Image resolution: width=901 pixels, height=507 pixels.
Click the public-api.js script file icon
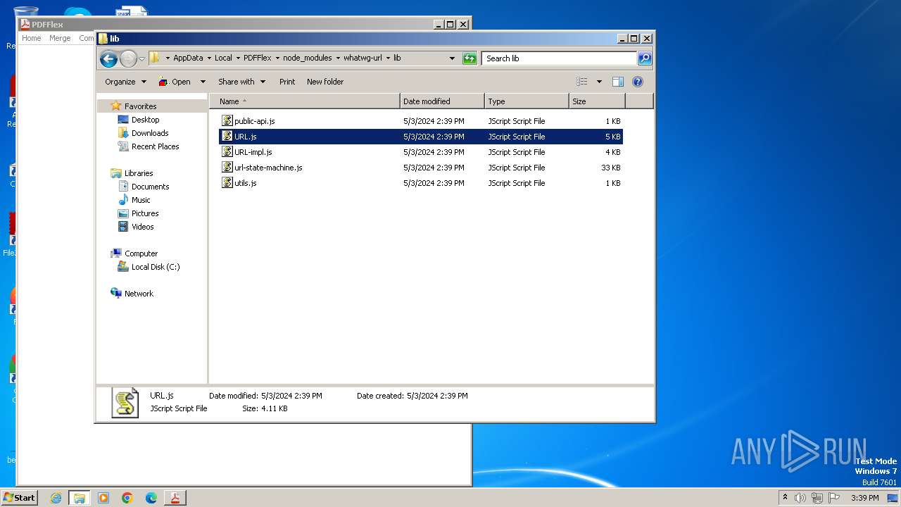point(227,121)
